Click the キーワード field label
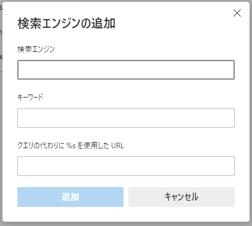This screenshot has width=252, height=226. point(30,98)
